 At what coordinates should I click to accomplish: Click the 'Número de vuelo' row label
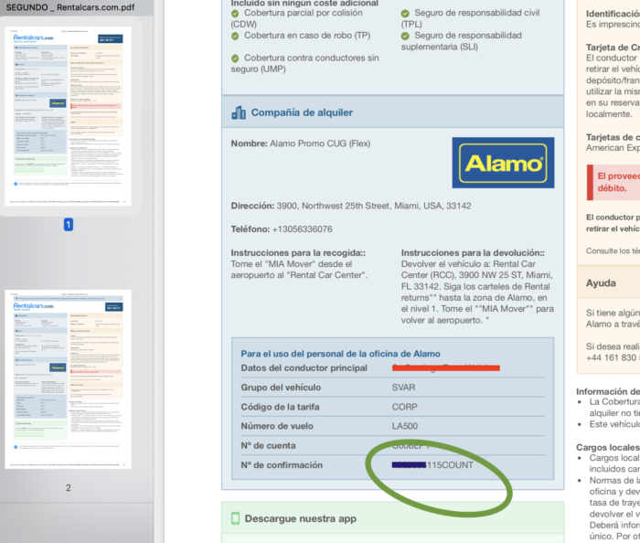(277, 426)
